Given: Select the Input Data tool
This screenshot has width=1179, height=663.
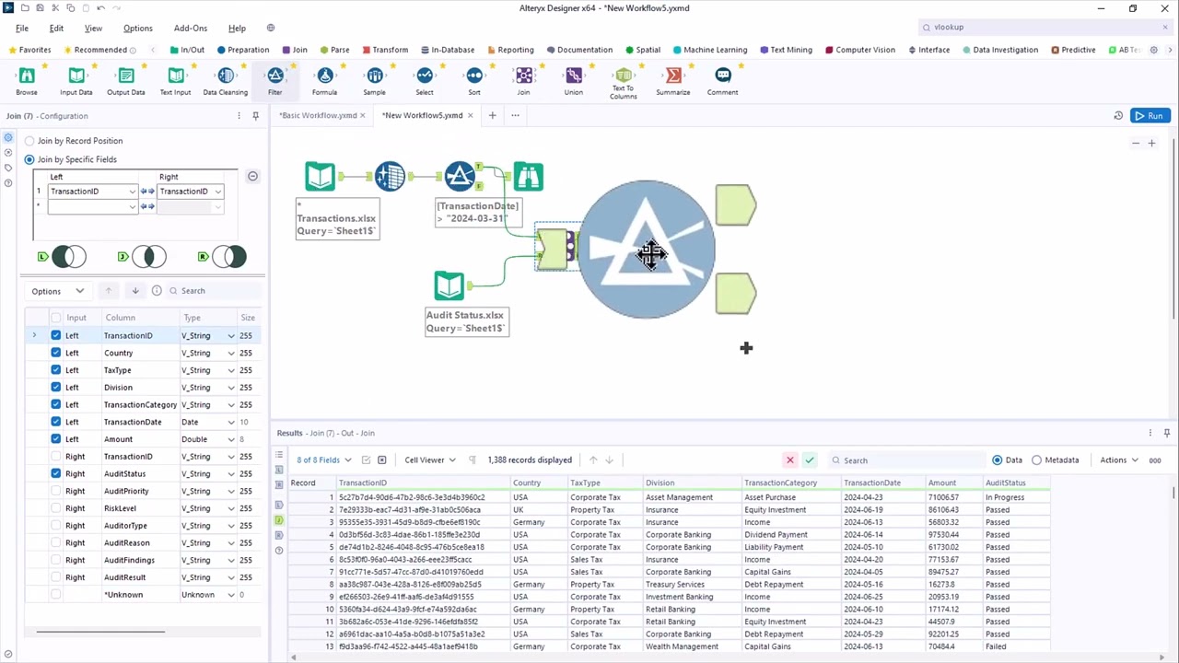Looking at the screenshot, I should [x=76, y=81].
